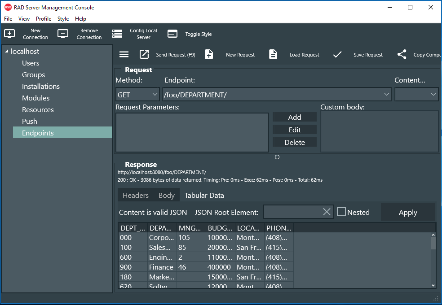This screenshot has width=442, height=305.
Task: Click the Edit parameter button
Action: click(x=295, y=130)
